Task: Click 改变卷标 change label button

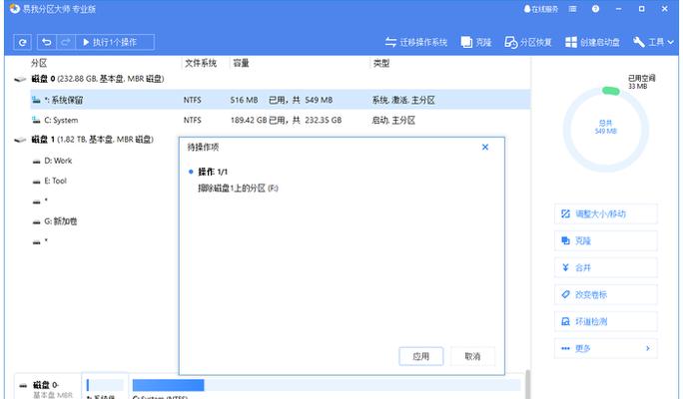Action: tap(606, 294)
